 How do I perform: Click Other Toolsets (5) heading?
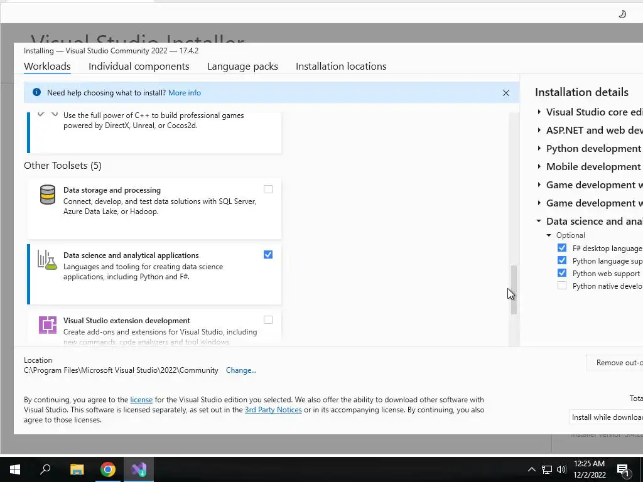63,166
